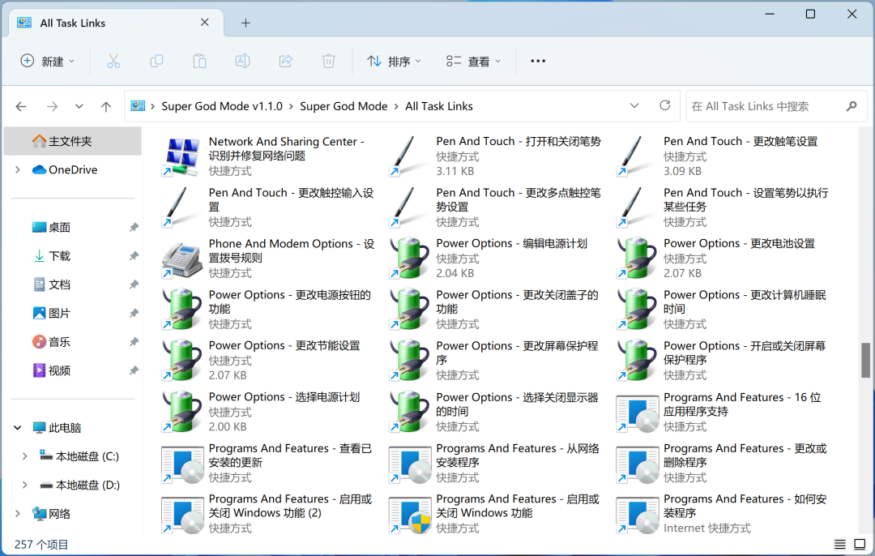
Task: Go back with the left arrow
Action: 21,106
